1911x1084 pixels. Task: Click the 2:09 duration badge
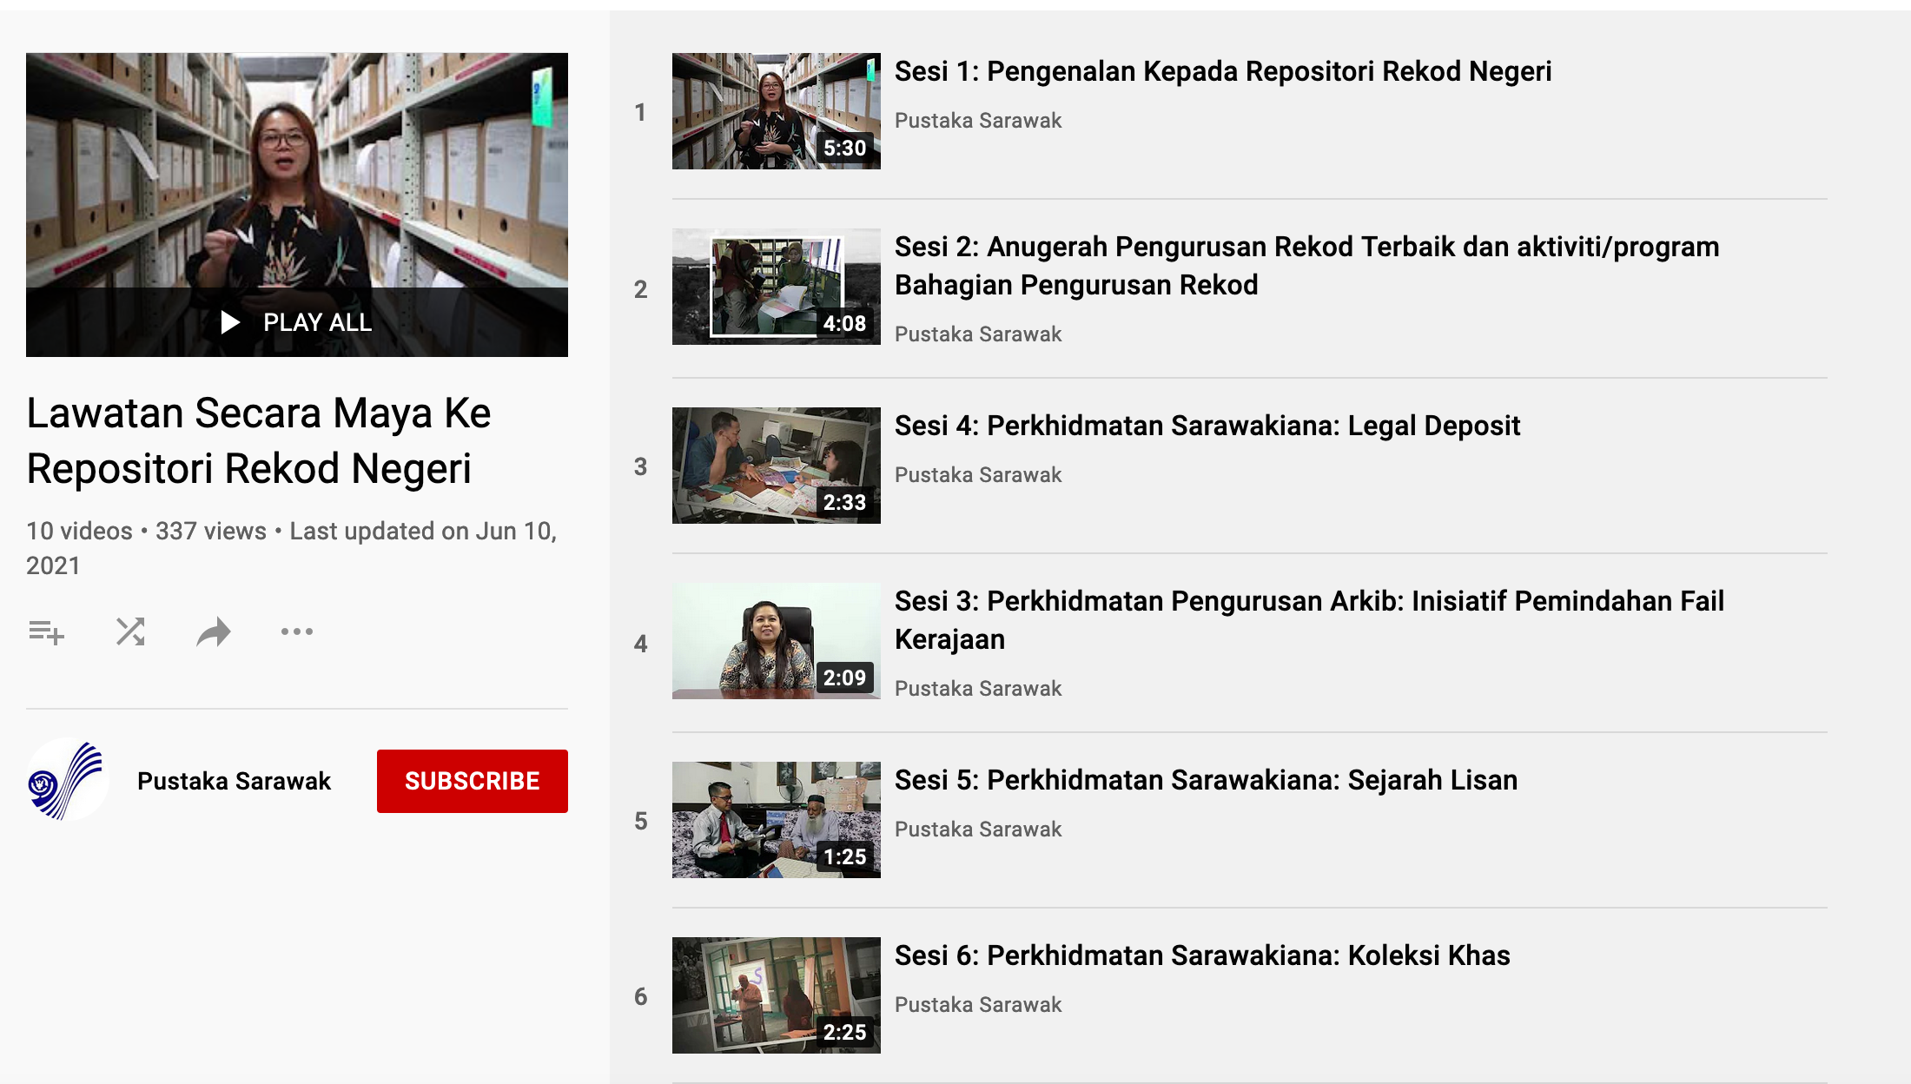tap(845, 678)
